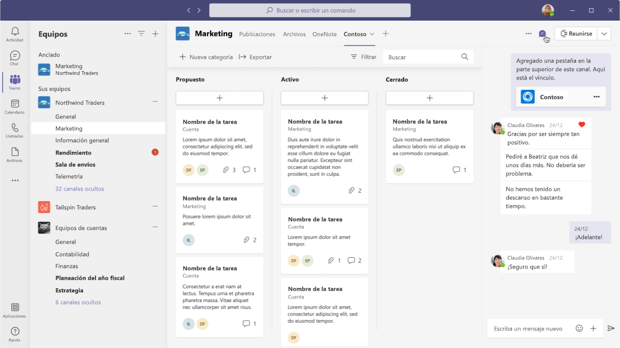Viewport: 620px width, 348px height.
Task: Select the Teams icon in the rail
Action: pos(14,82)
